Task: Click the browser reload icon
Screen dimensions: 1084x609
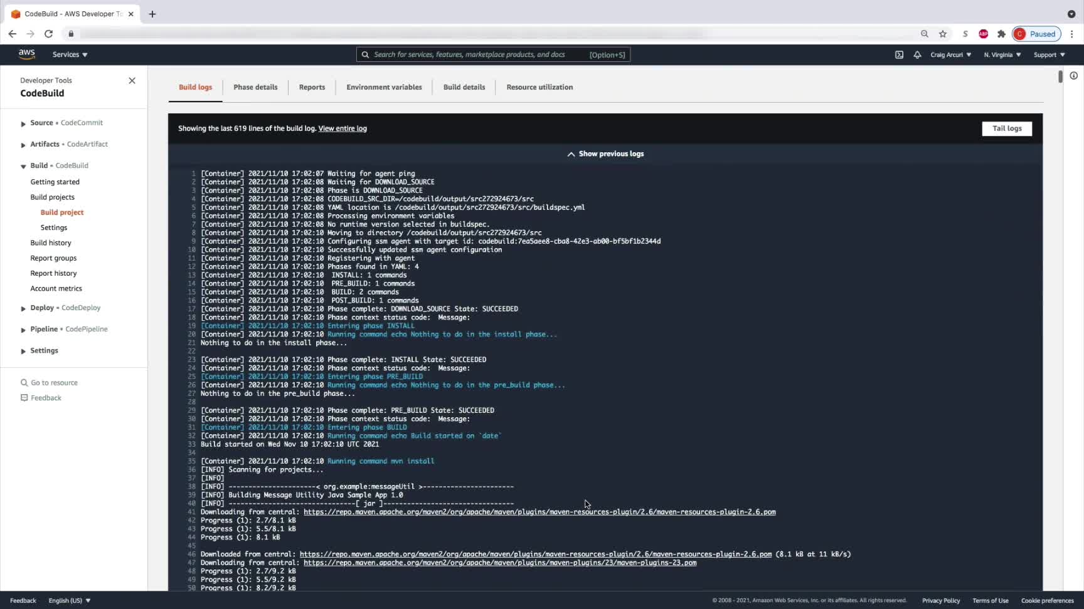Action: pos(48,34)
